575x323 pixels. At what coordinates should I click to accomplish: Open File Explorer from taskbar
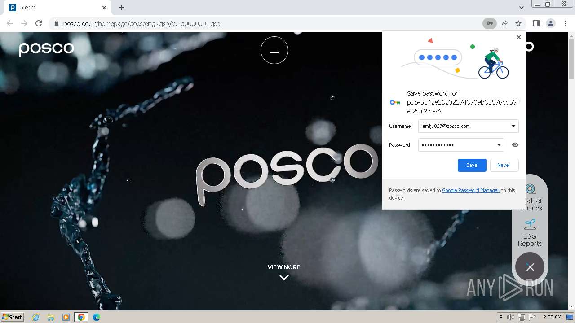click(x=51, y=317)
